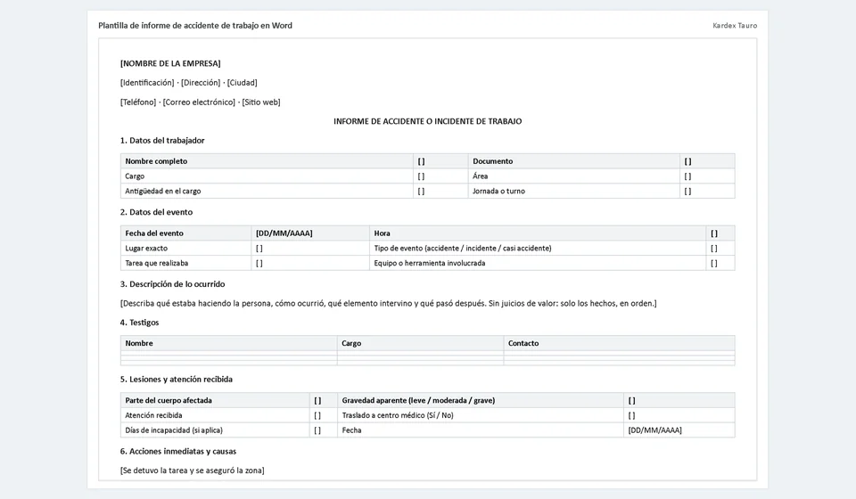The width and height of the screenshot is (856, 499).
Task: Click the empty bracket next to 'Traslado a centro médico'
Action: click(631, 415)
